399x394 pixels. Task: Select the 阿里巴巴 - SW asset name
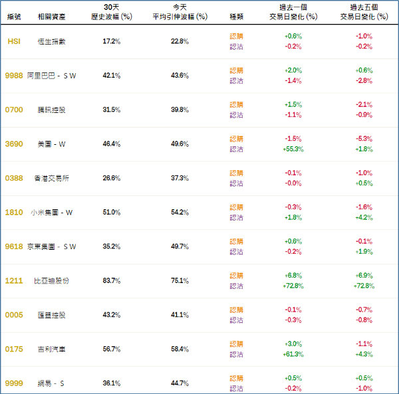click(x=51, y=76)
